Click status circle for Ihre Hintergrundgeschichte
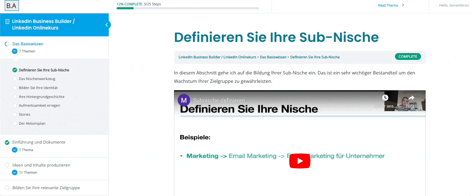The height and width of the screenshot is (196, 471). [x=15, y=97]
